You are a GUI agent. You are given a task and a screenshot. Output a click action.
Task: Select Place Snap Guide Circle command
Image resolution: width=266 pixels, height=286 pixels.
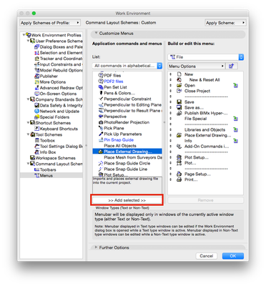[127, 163]
